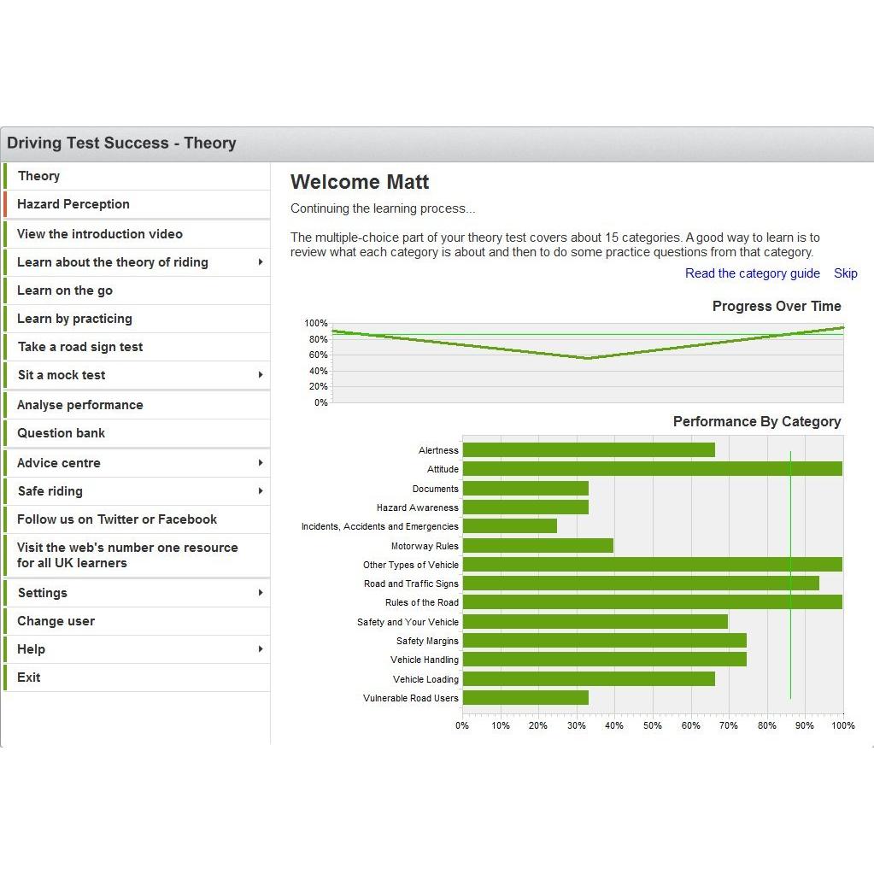Open the Question bank
The width and height of the screenshot is (874, 874).
point(137,433)
